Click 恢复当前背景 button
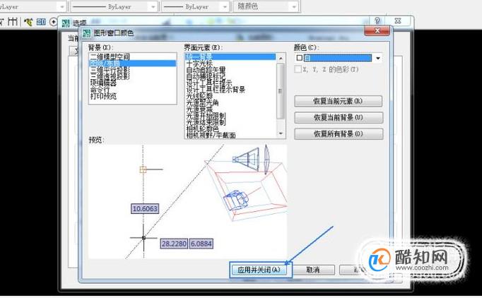482x298 pixels. click(339, 117)
